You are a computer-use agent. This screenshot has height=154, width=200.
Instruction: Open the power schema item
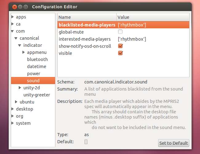coord(34,74)
